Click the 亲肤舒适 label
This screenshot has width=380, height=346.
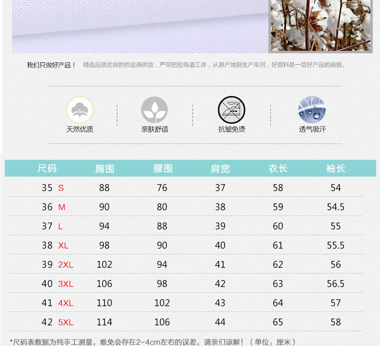155,130
